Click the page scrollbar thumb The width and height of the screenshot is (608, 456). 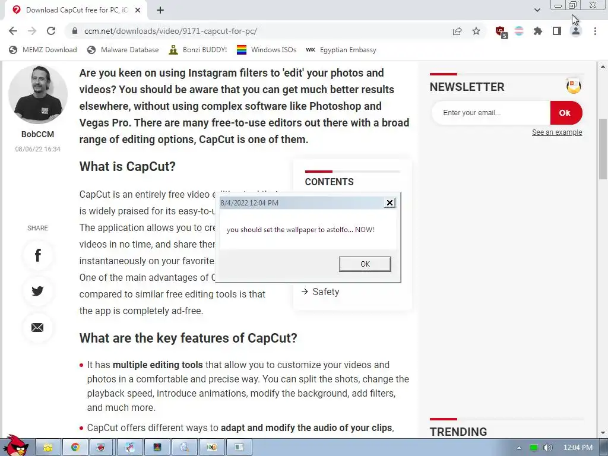(x=603, y=149)
